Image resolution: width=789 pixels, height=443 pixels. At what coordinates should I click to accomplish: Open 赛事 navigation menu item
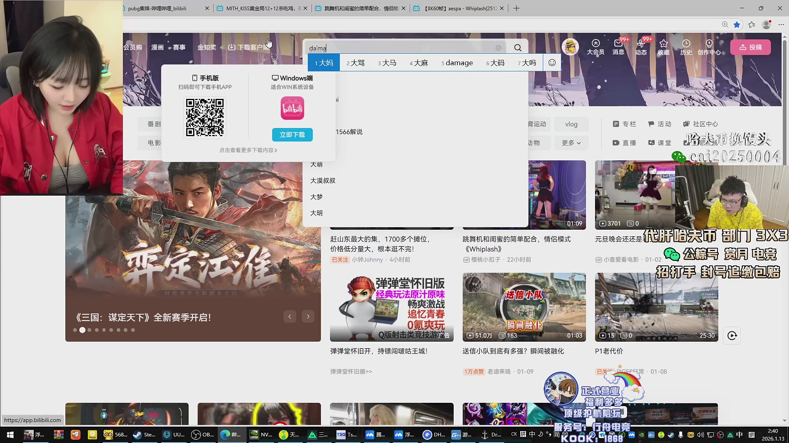coord(179,47)
